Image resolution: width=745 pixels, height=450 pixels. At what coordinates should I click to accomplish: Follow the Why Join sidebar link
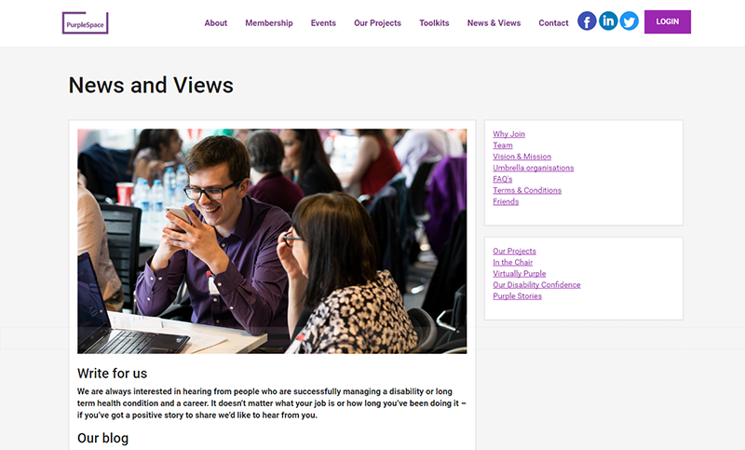coord(508,134)
